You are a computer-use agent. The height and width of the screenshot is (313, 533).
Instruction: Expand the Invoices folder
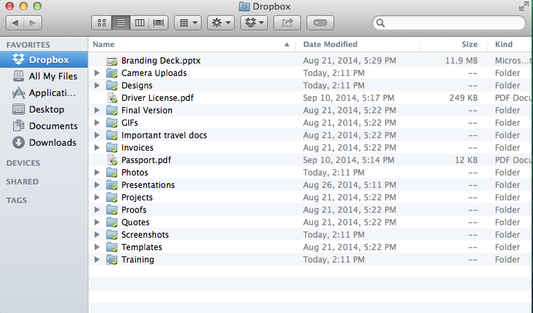click(97, 148)
